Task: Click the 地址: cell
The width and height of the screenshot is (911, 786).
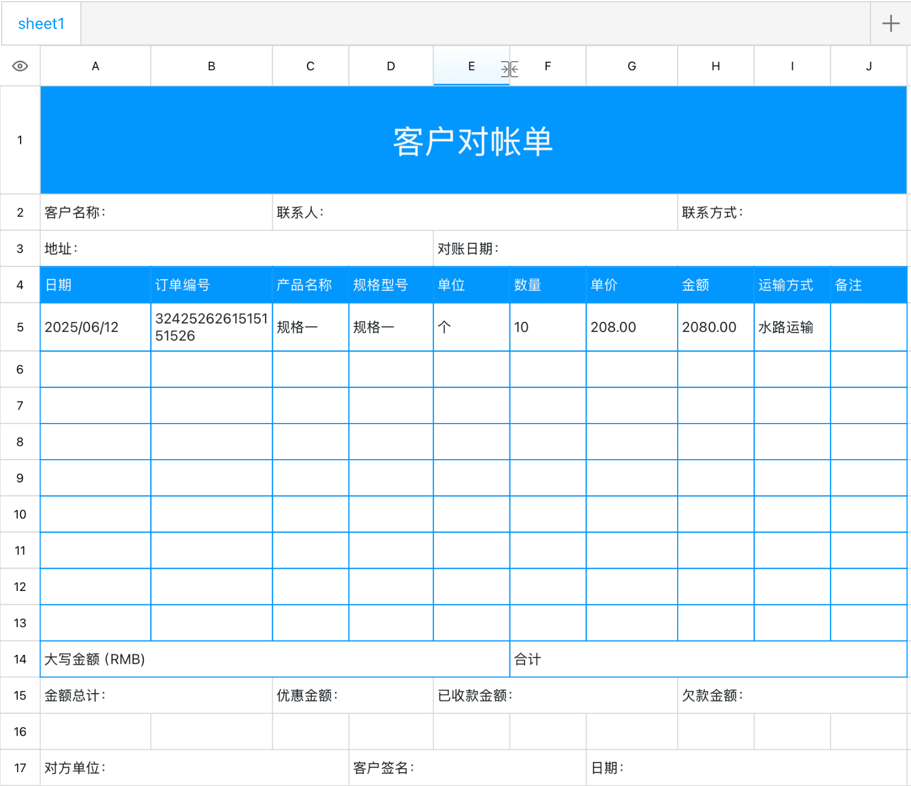Action: click(x=237, y=248)
